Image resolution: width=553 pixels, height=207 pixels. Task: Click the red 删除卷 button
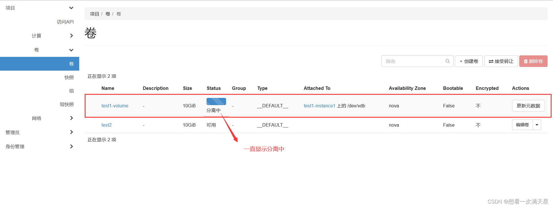pos(533,61)
